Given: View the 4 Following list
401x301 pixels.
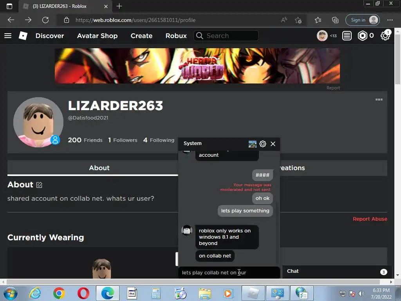Looking at the screenshot, I should [x=159, y=140].
